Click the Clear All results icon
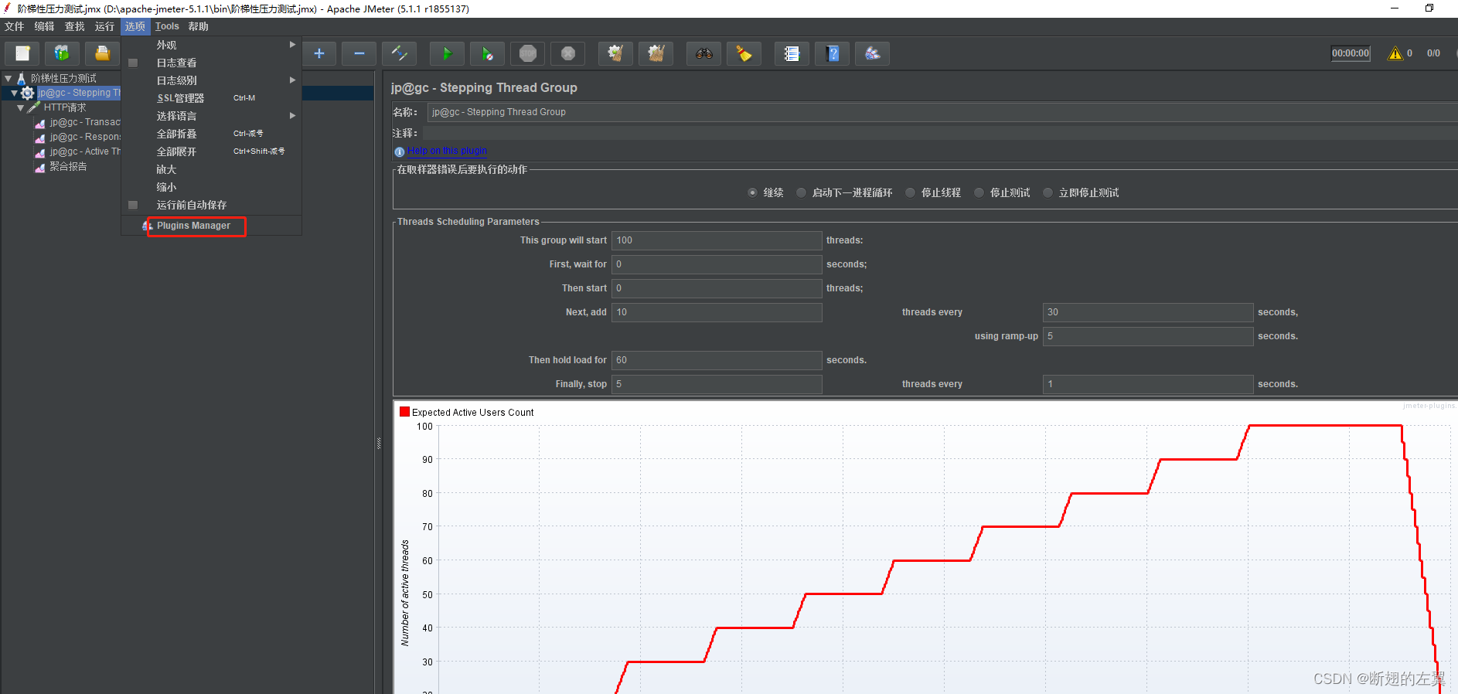The height and width of the screenshot is (694, 1458). tap(656, 53)
